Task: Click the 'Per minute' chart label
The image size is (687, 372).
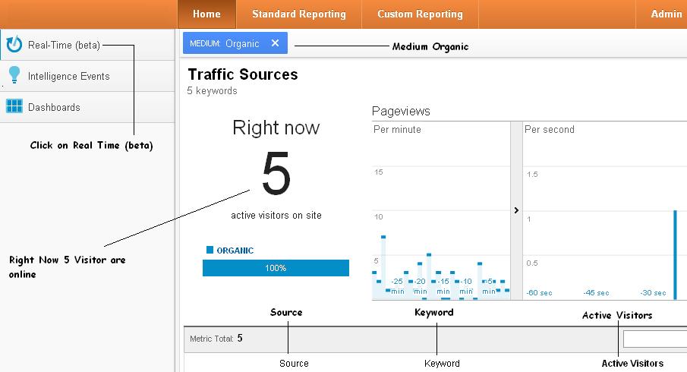Action: [x=397, y=129]
